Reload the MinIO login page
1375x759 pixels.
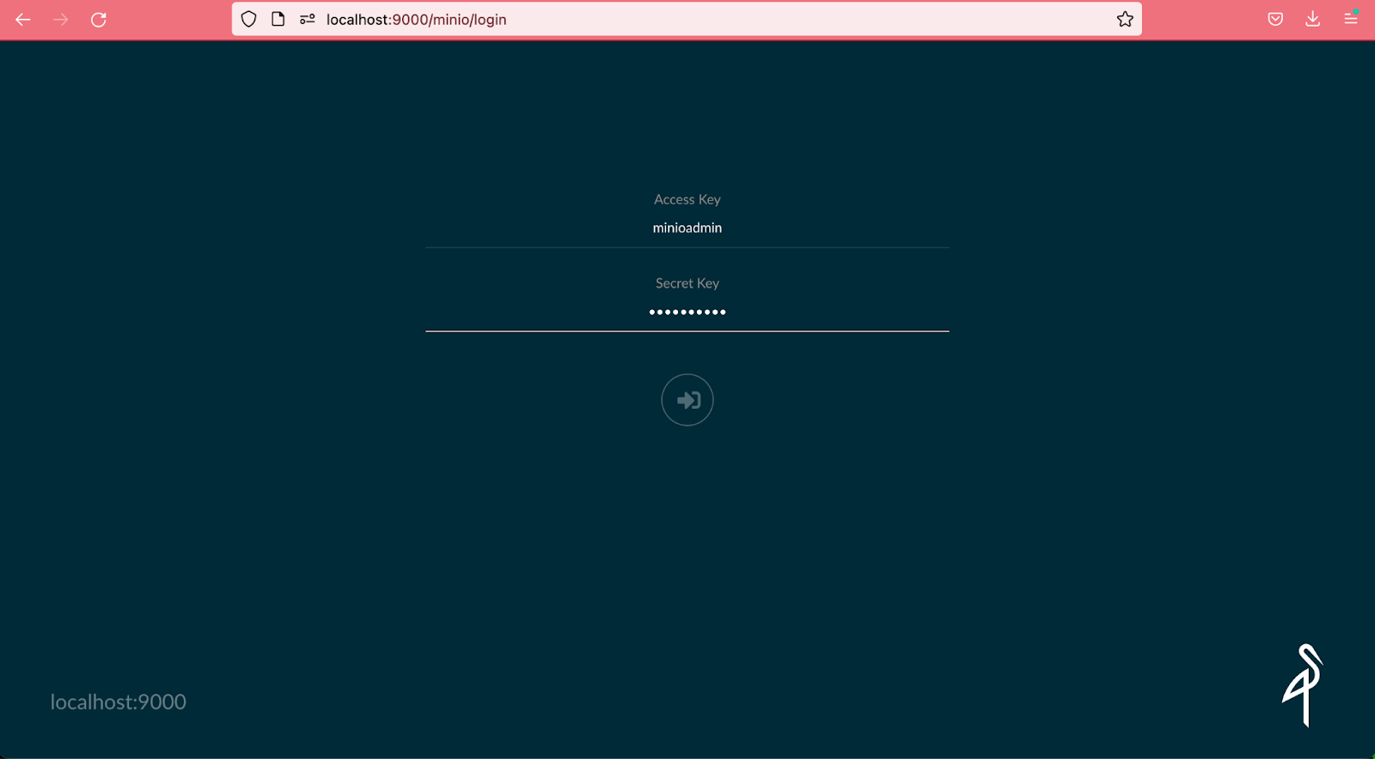[99, 20]
